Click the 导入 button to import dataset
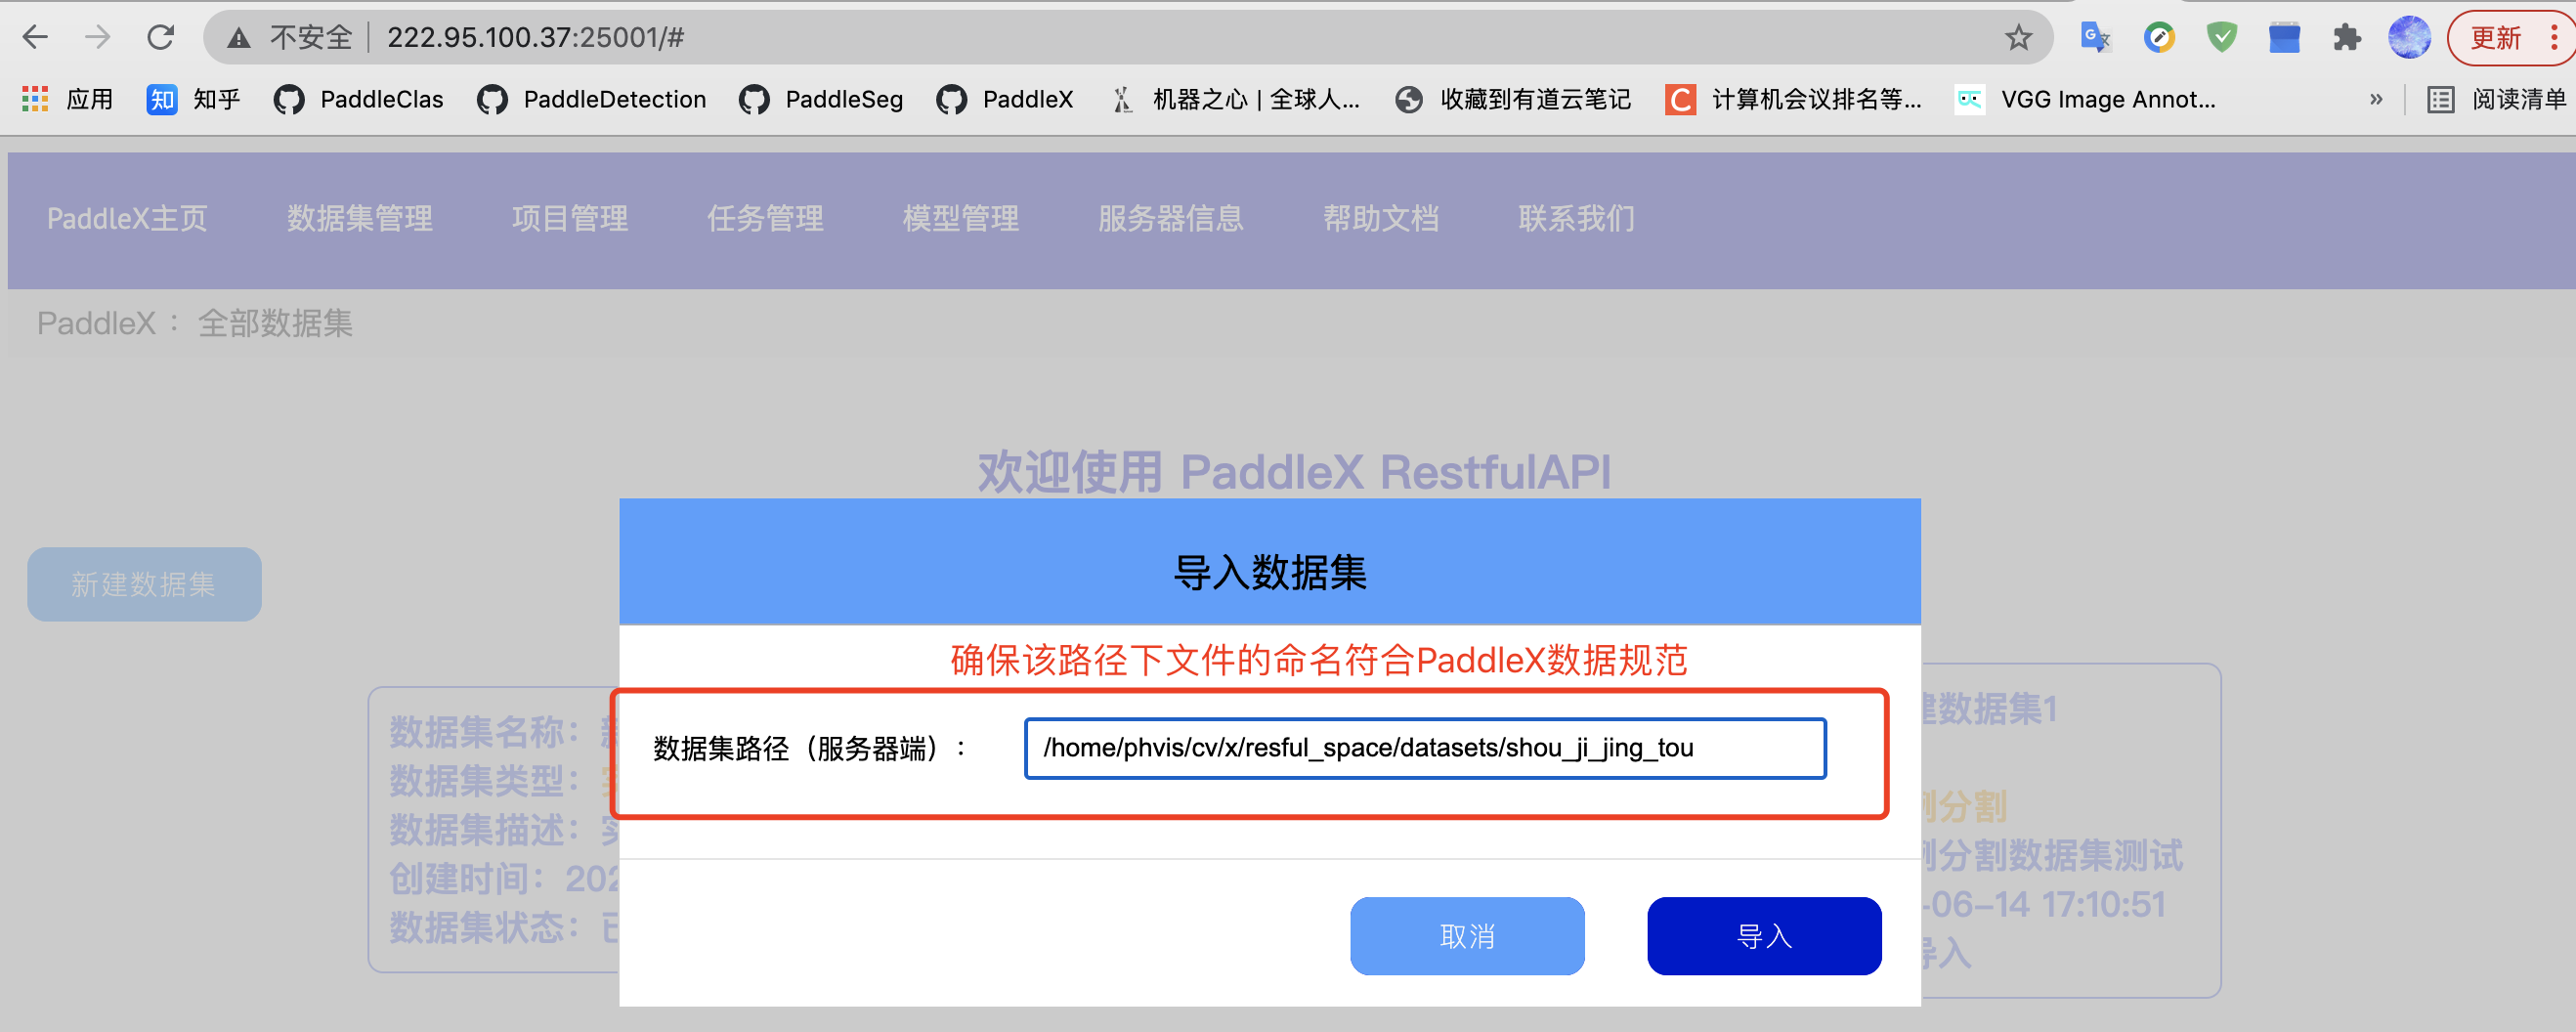Screen dimensions: 2576x1032 pos(1763,936)
